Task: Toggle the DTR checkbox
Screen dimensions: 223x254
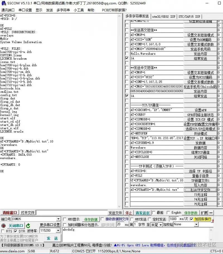Action: coord(16,231)
